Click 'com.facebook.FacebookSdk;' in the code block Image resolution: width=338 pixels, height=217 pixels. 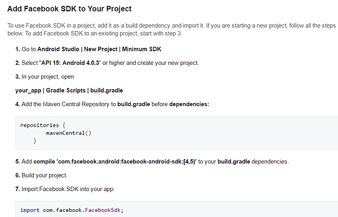(83, 210)
